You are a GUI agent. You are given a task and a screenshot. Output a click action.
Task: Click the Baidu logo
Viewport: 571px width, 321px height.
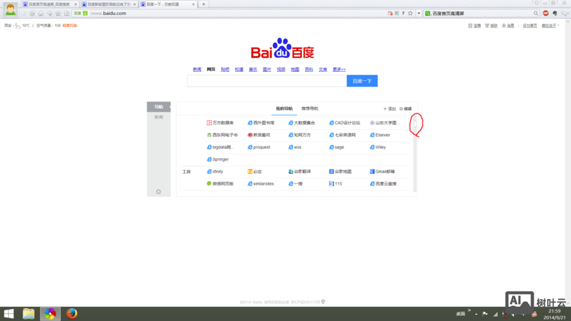(x=282, y=48)
